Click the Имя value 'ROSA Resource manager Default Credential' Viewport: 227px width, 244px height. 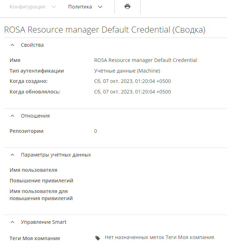point(146,60)
